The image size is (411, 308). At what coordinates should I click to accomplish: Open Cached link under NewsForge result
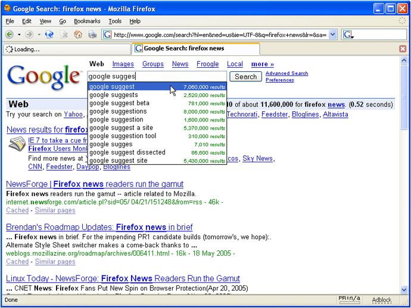(x=17, y=210)
